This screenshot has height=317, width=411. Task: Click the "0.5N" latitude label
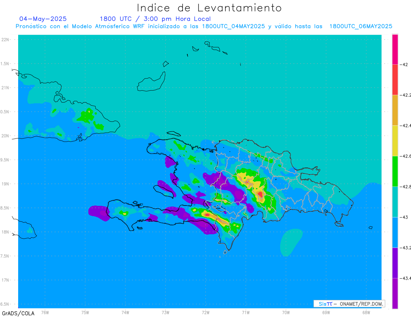tap(5, 112)
